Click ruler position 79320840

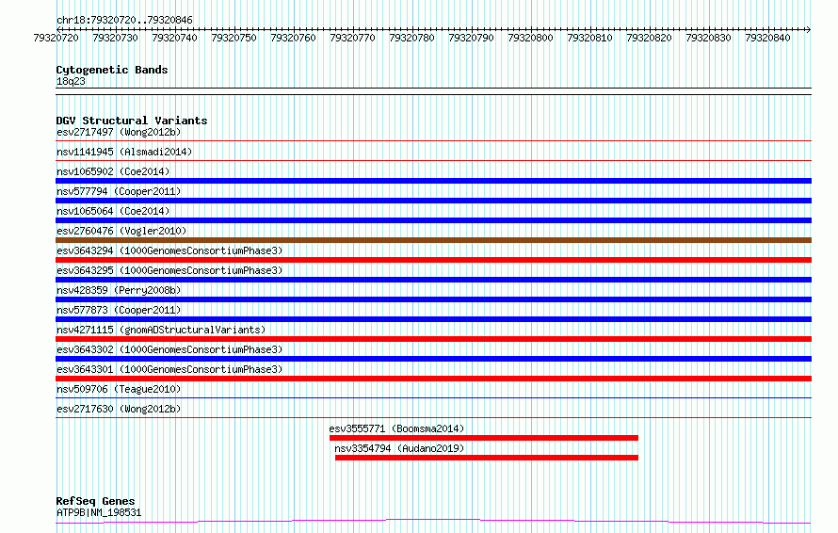(767, 38)
